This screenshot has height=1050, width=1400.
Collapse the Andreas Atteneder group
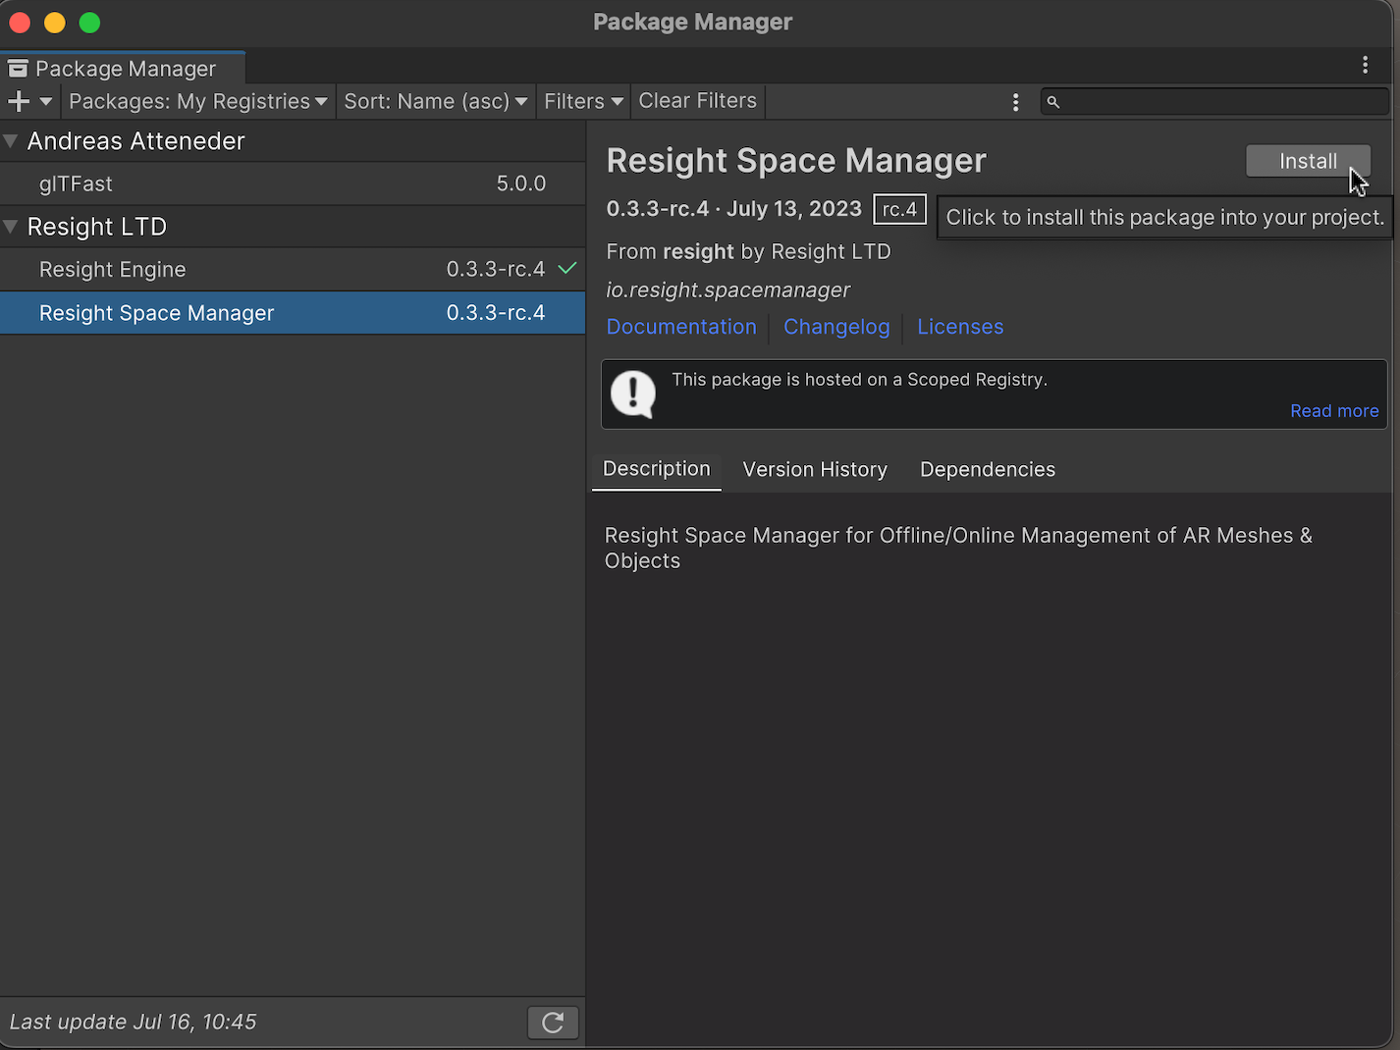coord(11,141)
